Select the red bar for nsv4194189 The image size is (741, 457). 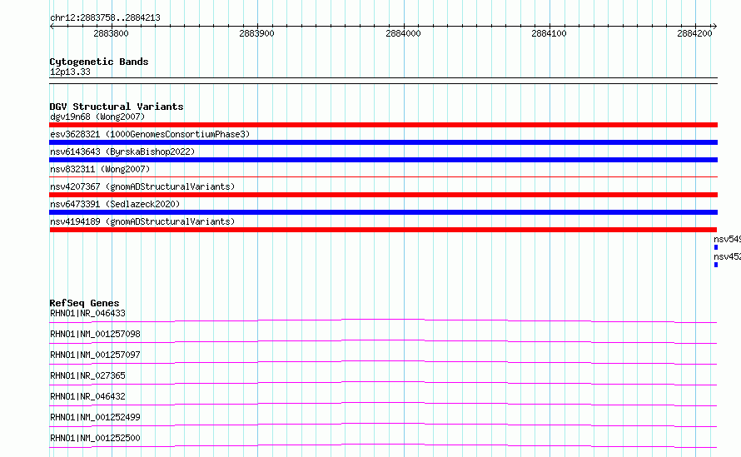click(383, 230)
